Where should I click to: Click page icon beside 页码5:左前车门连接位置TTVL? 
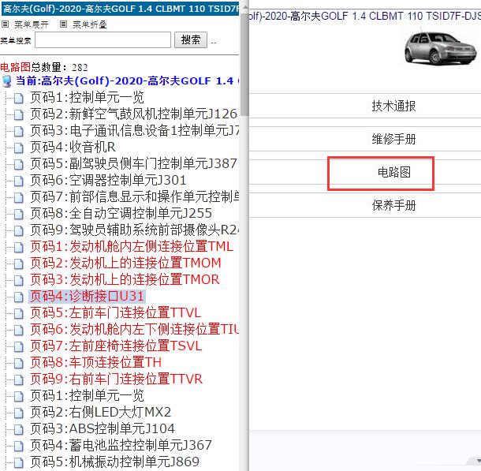[x=19, y=313]
